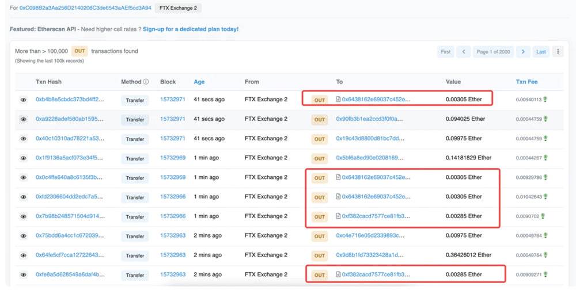Click eye icon for transaction 0xa9228adef580ab1595
Image resolution: width=576 pixels, height=290 pixels.
click(24, 120)
